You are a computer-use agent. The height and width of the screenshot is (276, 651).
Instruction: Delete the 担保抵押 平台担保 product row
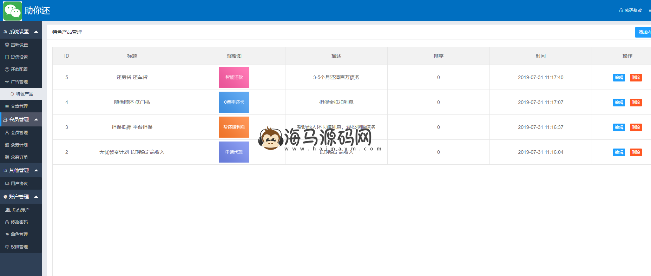tap(636, 127)
